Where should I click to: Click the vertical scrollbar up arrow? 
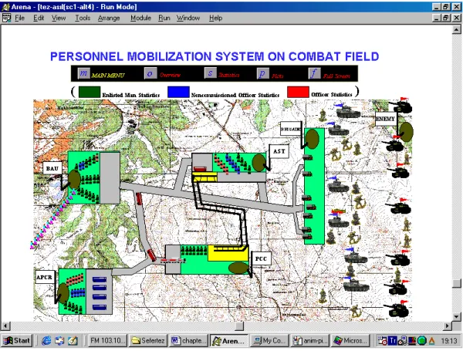[457, 29]
